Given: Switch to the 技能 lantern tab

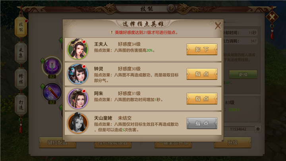Looking at the screenshot, I should (21, 27).
